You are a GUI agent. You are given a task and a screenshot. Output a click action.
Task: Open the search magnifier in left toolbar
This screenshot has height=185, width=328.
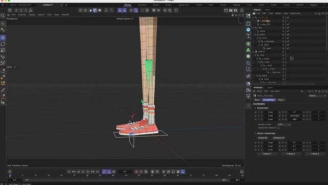point(3,16)
